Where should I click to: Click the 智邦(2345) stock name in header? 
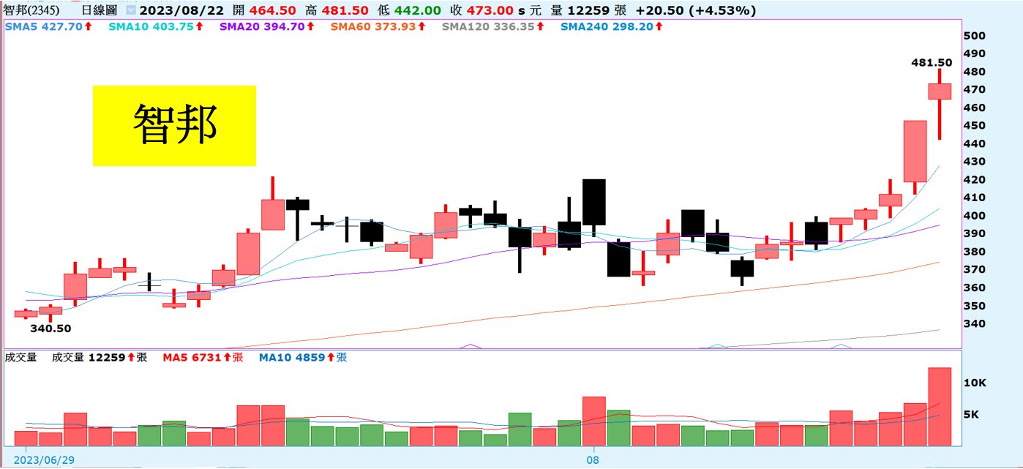(x=31, y=11)
